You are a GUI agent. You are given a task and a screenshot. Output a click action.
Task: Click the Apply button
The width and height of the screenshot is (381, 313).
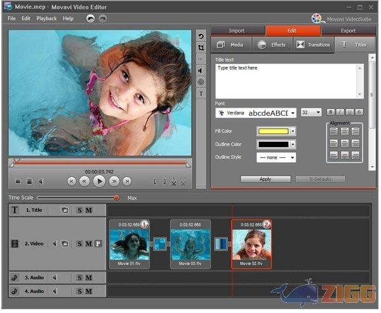coord(265,179)
